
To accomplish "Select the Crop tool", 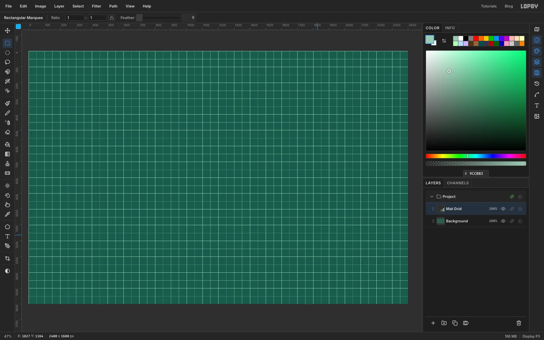I will point(7,258).
